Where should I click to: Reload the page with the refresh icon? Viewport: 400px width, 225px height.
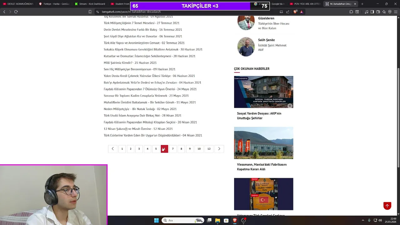point(16,12)
